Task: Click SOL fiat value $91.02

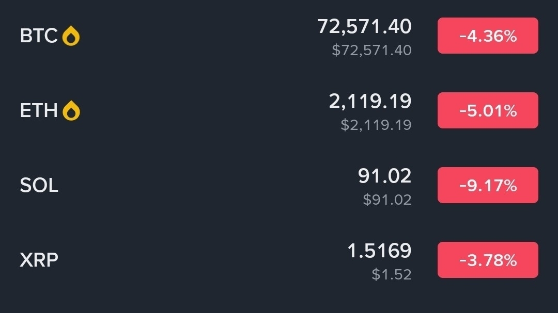Action: [x=387, y=200]
